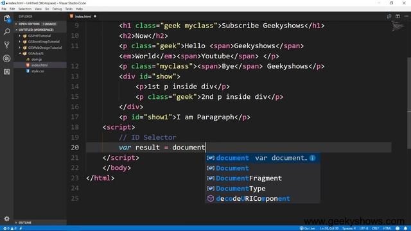Click Go Live in the status bar
The width and height of the screenshot is (411, 231).
(307, 228)
